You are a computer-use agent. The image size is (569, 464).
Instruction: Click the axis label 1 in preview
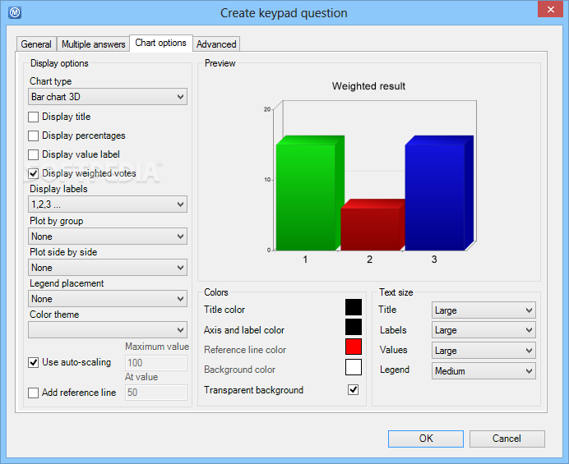[x=305, y=260]
